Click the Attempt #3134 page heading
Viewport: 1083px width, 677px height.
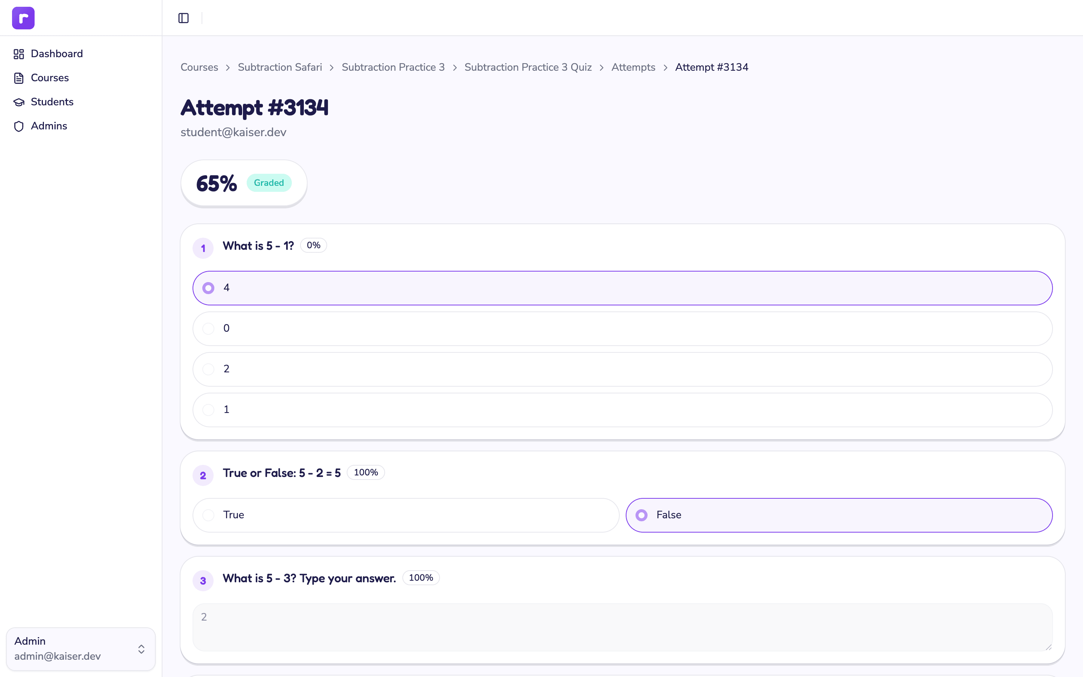254,108
